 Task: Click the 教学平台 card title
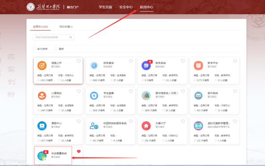pyautogui.click(x=213, y=63)
